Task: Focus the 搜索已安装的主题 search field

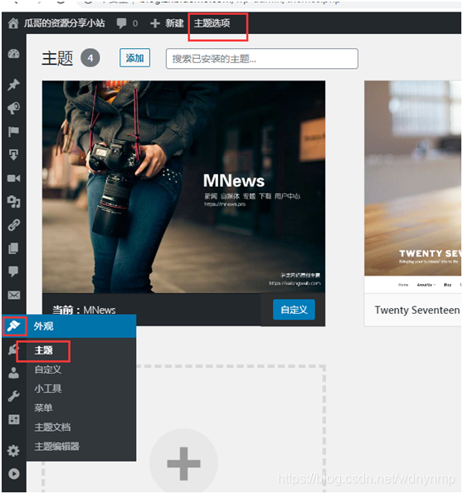Action: (x=262, y=59)
